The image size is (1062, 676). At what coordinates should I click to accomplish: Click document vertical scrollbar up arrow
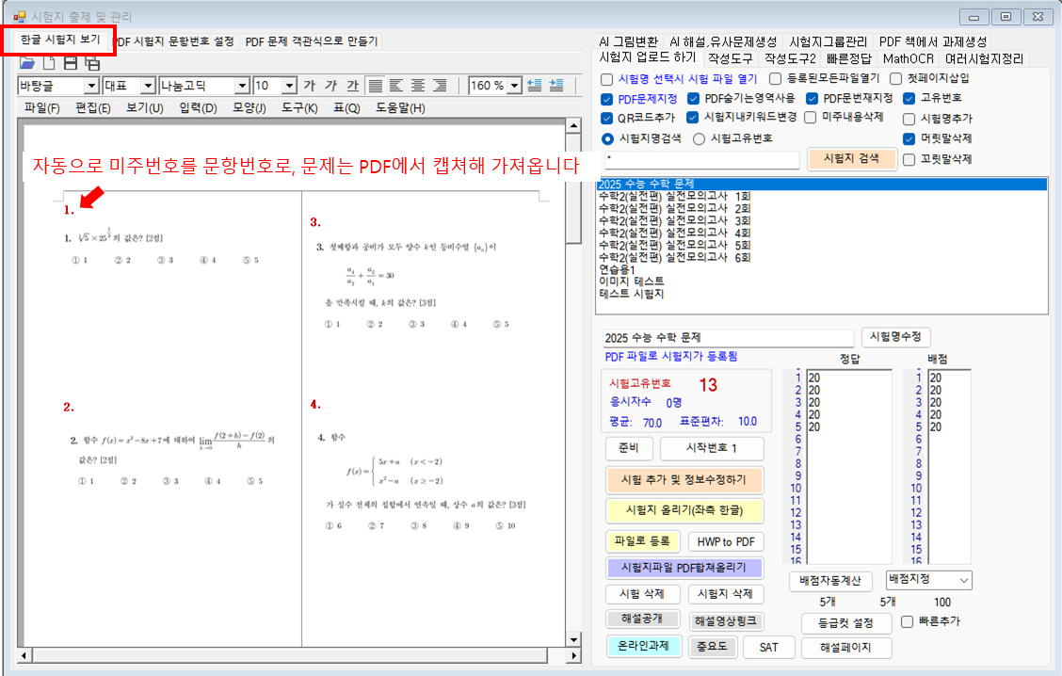tap(573, 126)
